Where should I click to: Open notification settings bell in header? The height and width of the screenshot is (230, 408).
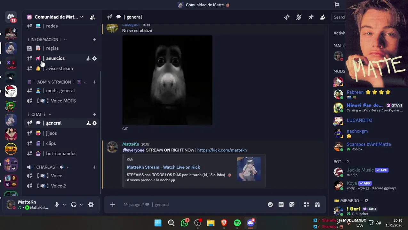pyautogui.click(x=299, y=17)
